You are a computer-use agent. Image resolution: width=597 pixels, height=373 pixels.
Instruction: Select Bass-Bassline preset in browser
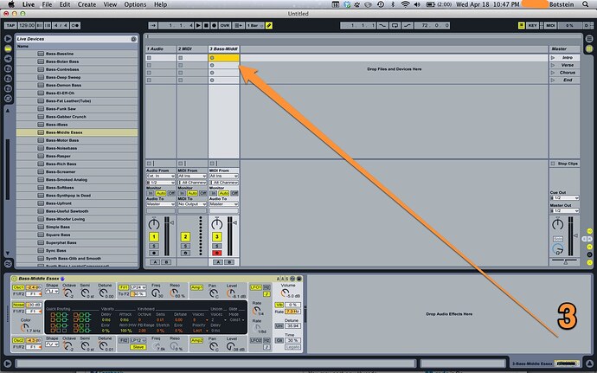(76, 54)
